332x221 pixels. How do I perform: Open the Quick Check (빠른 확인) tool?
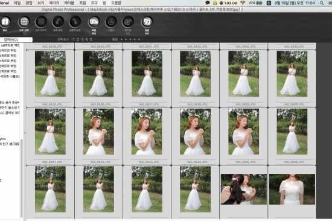[x=94, y=22]
